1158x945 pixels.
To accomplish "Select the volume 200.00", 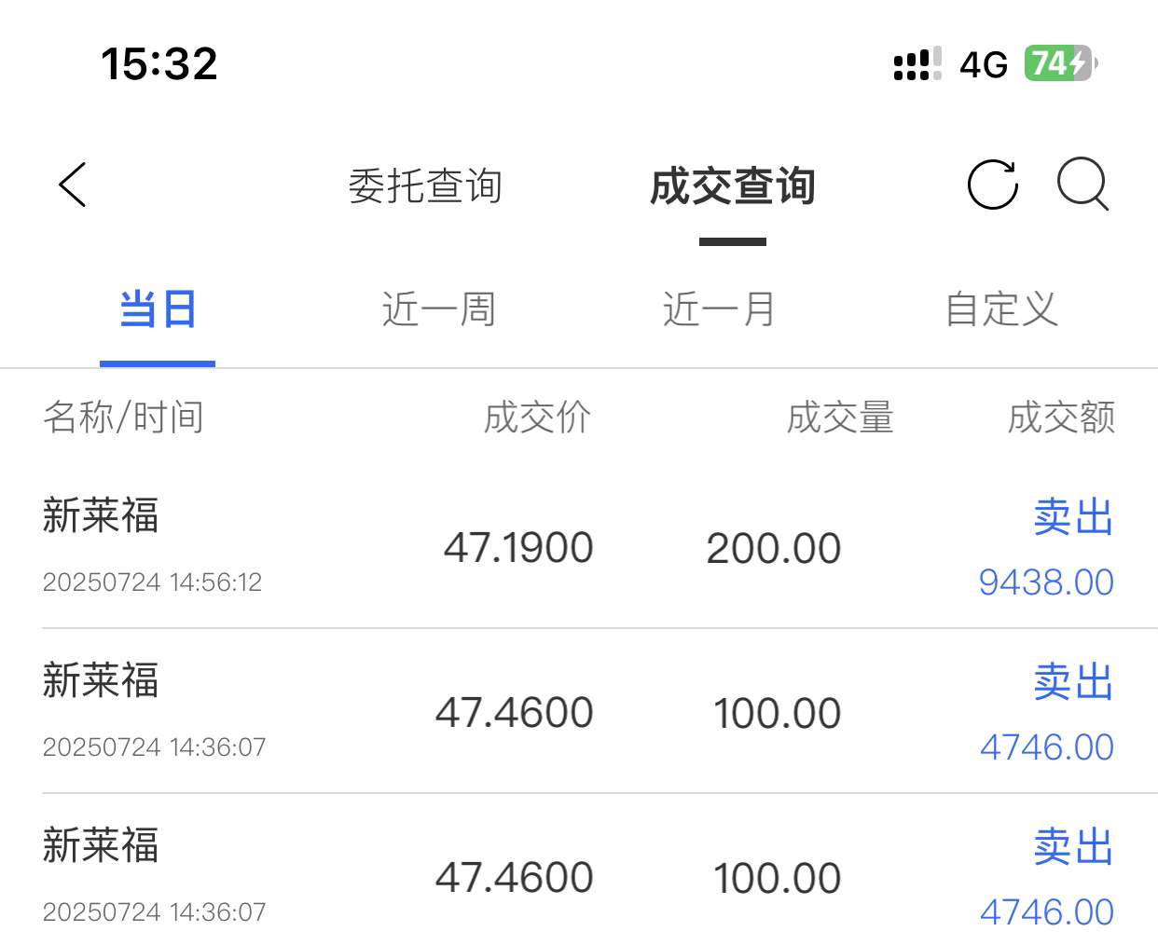I will pyautogui.click(x=774, y=548).
